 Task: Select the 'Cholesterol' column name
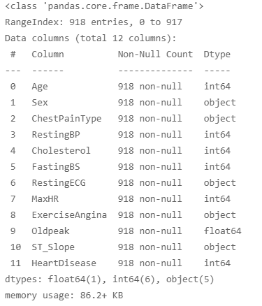pos(61,151)
